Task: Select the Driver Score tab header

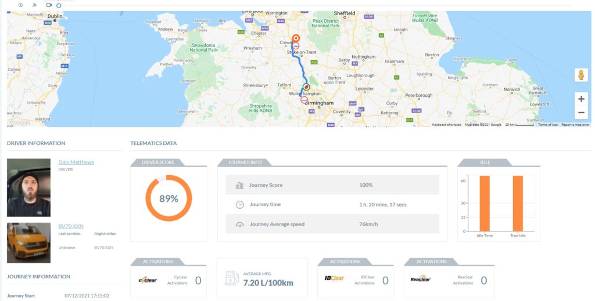Action: [158, 162]
